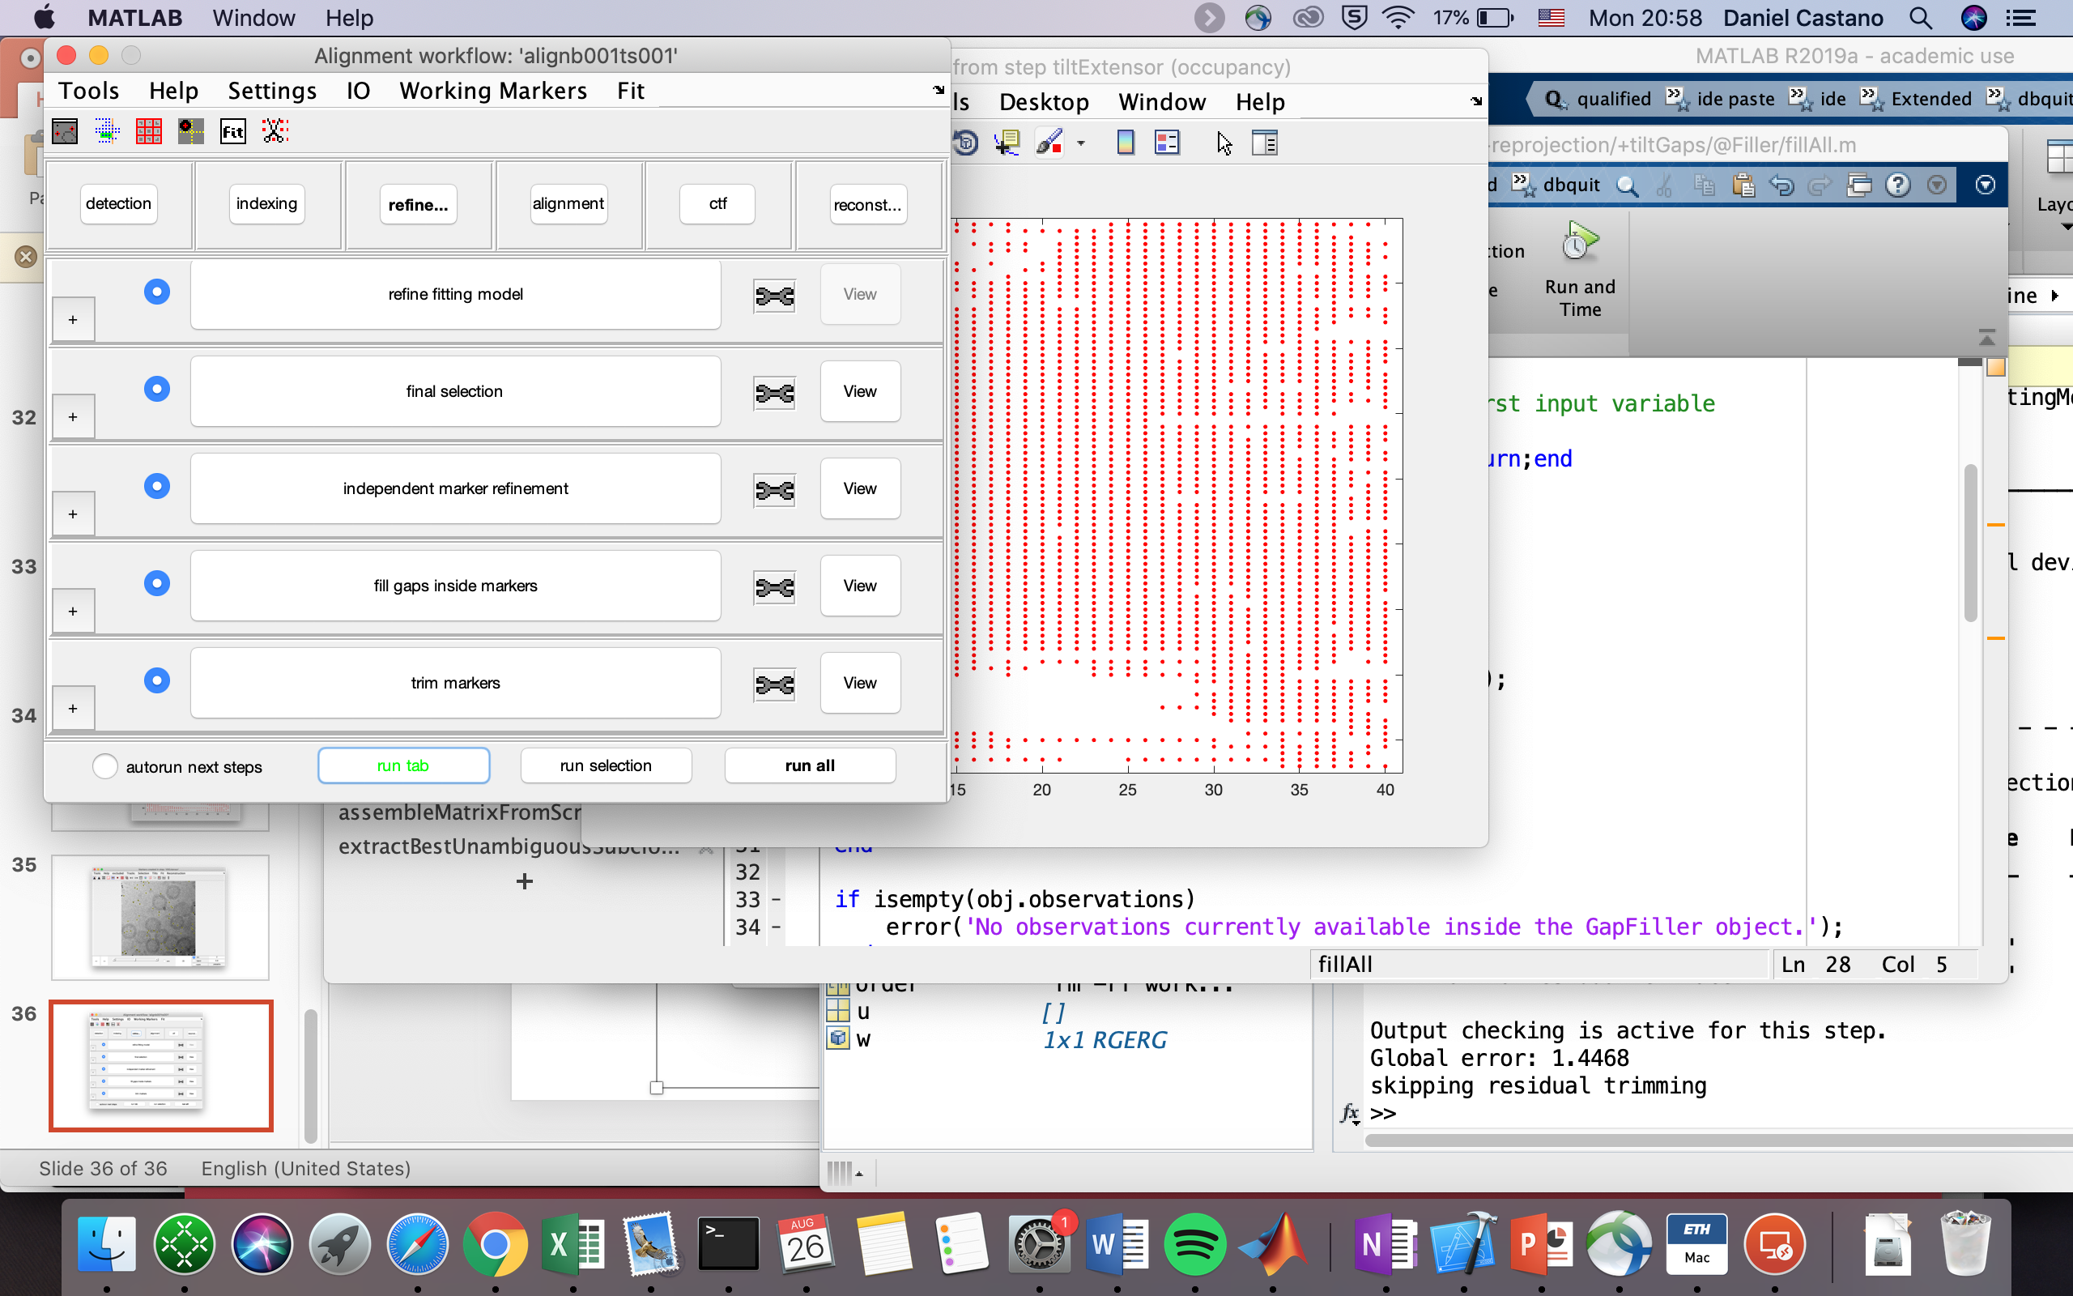Viewport: 2073px width, 1296px height.
Task: View results of fill gaps inside markers
Action: (860, 586)
